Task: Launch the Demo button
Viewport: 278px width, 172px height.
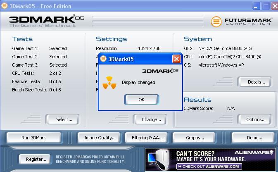Action: 254,138
